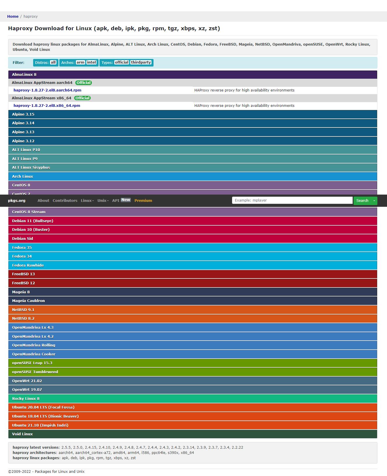The height and width of the screenshot is (476, 387).
Task: Click the 'haproxy latest versions' text line
Action: click(x=128, y=448)
